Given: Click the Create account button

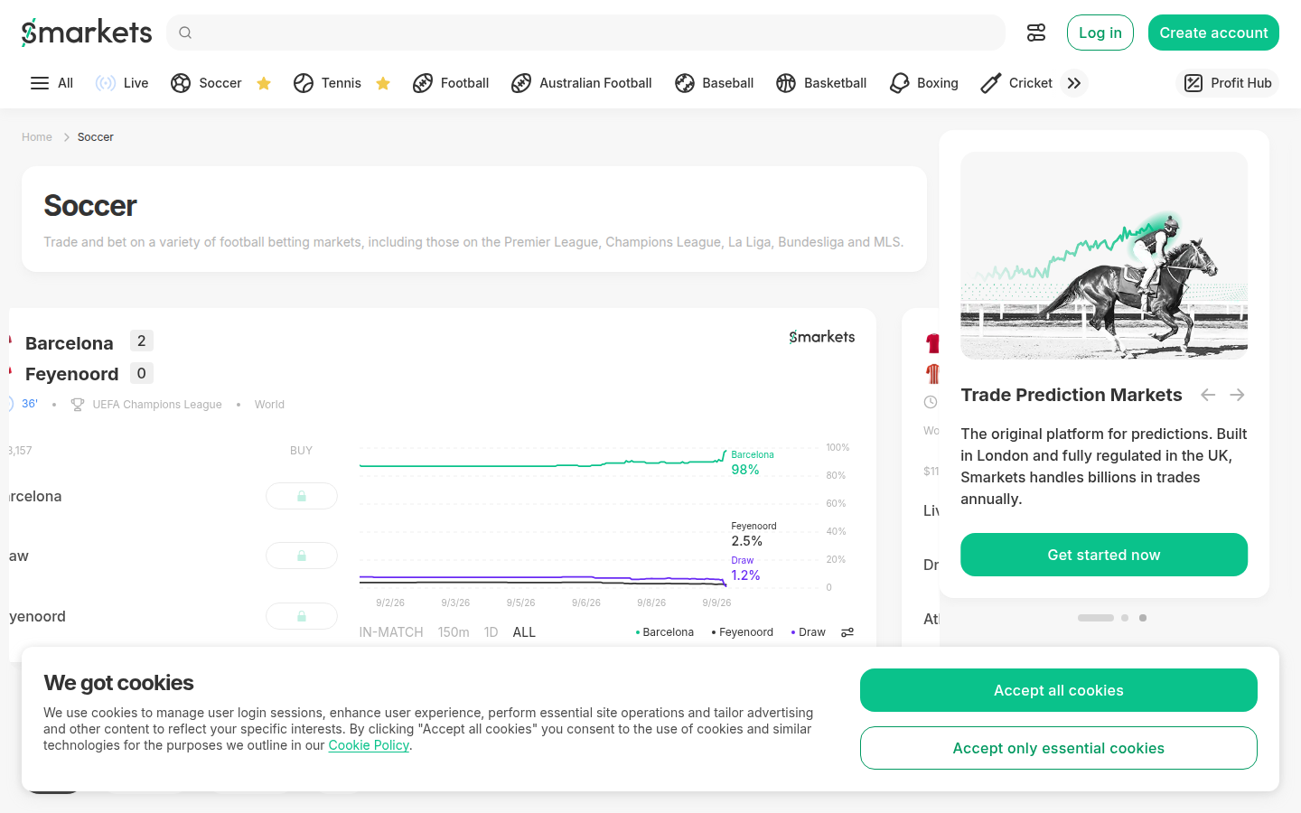Looking at the screenshot, I should click(x=1213, y=33).
